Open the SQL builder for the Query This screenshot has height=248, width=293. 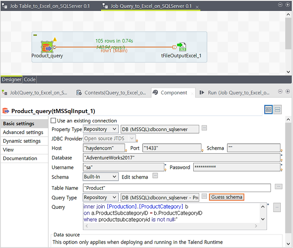277,207
